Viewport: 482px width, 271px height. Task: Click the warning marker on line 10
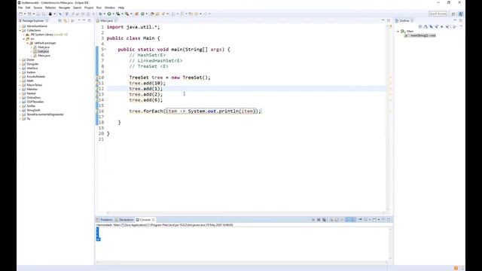(x=97, y=78)
